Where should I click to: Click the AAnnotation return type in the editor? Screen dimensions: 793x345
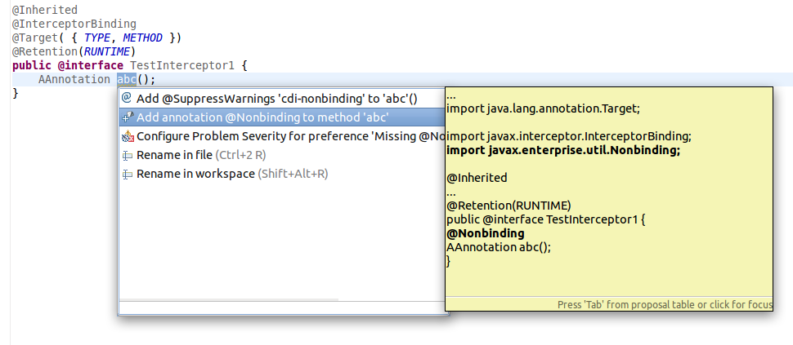(x=74, y=79)
